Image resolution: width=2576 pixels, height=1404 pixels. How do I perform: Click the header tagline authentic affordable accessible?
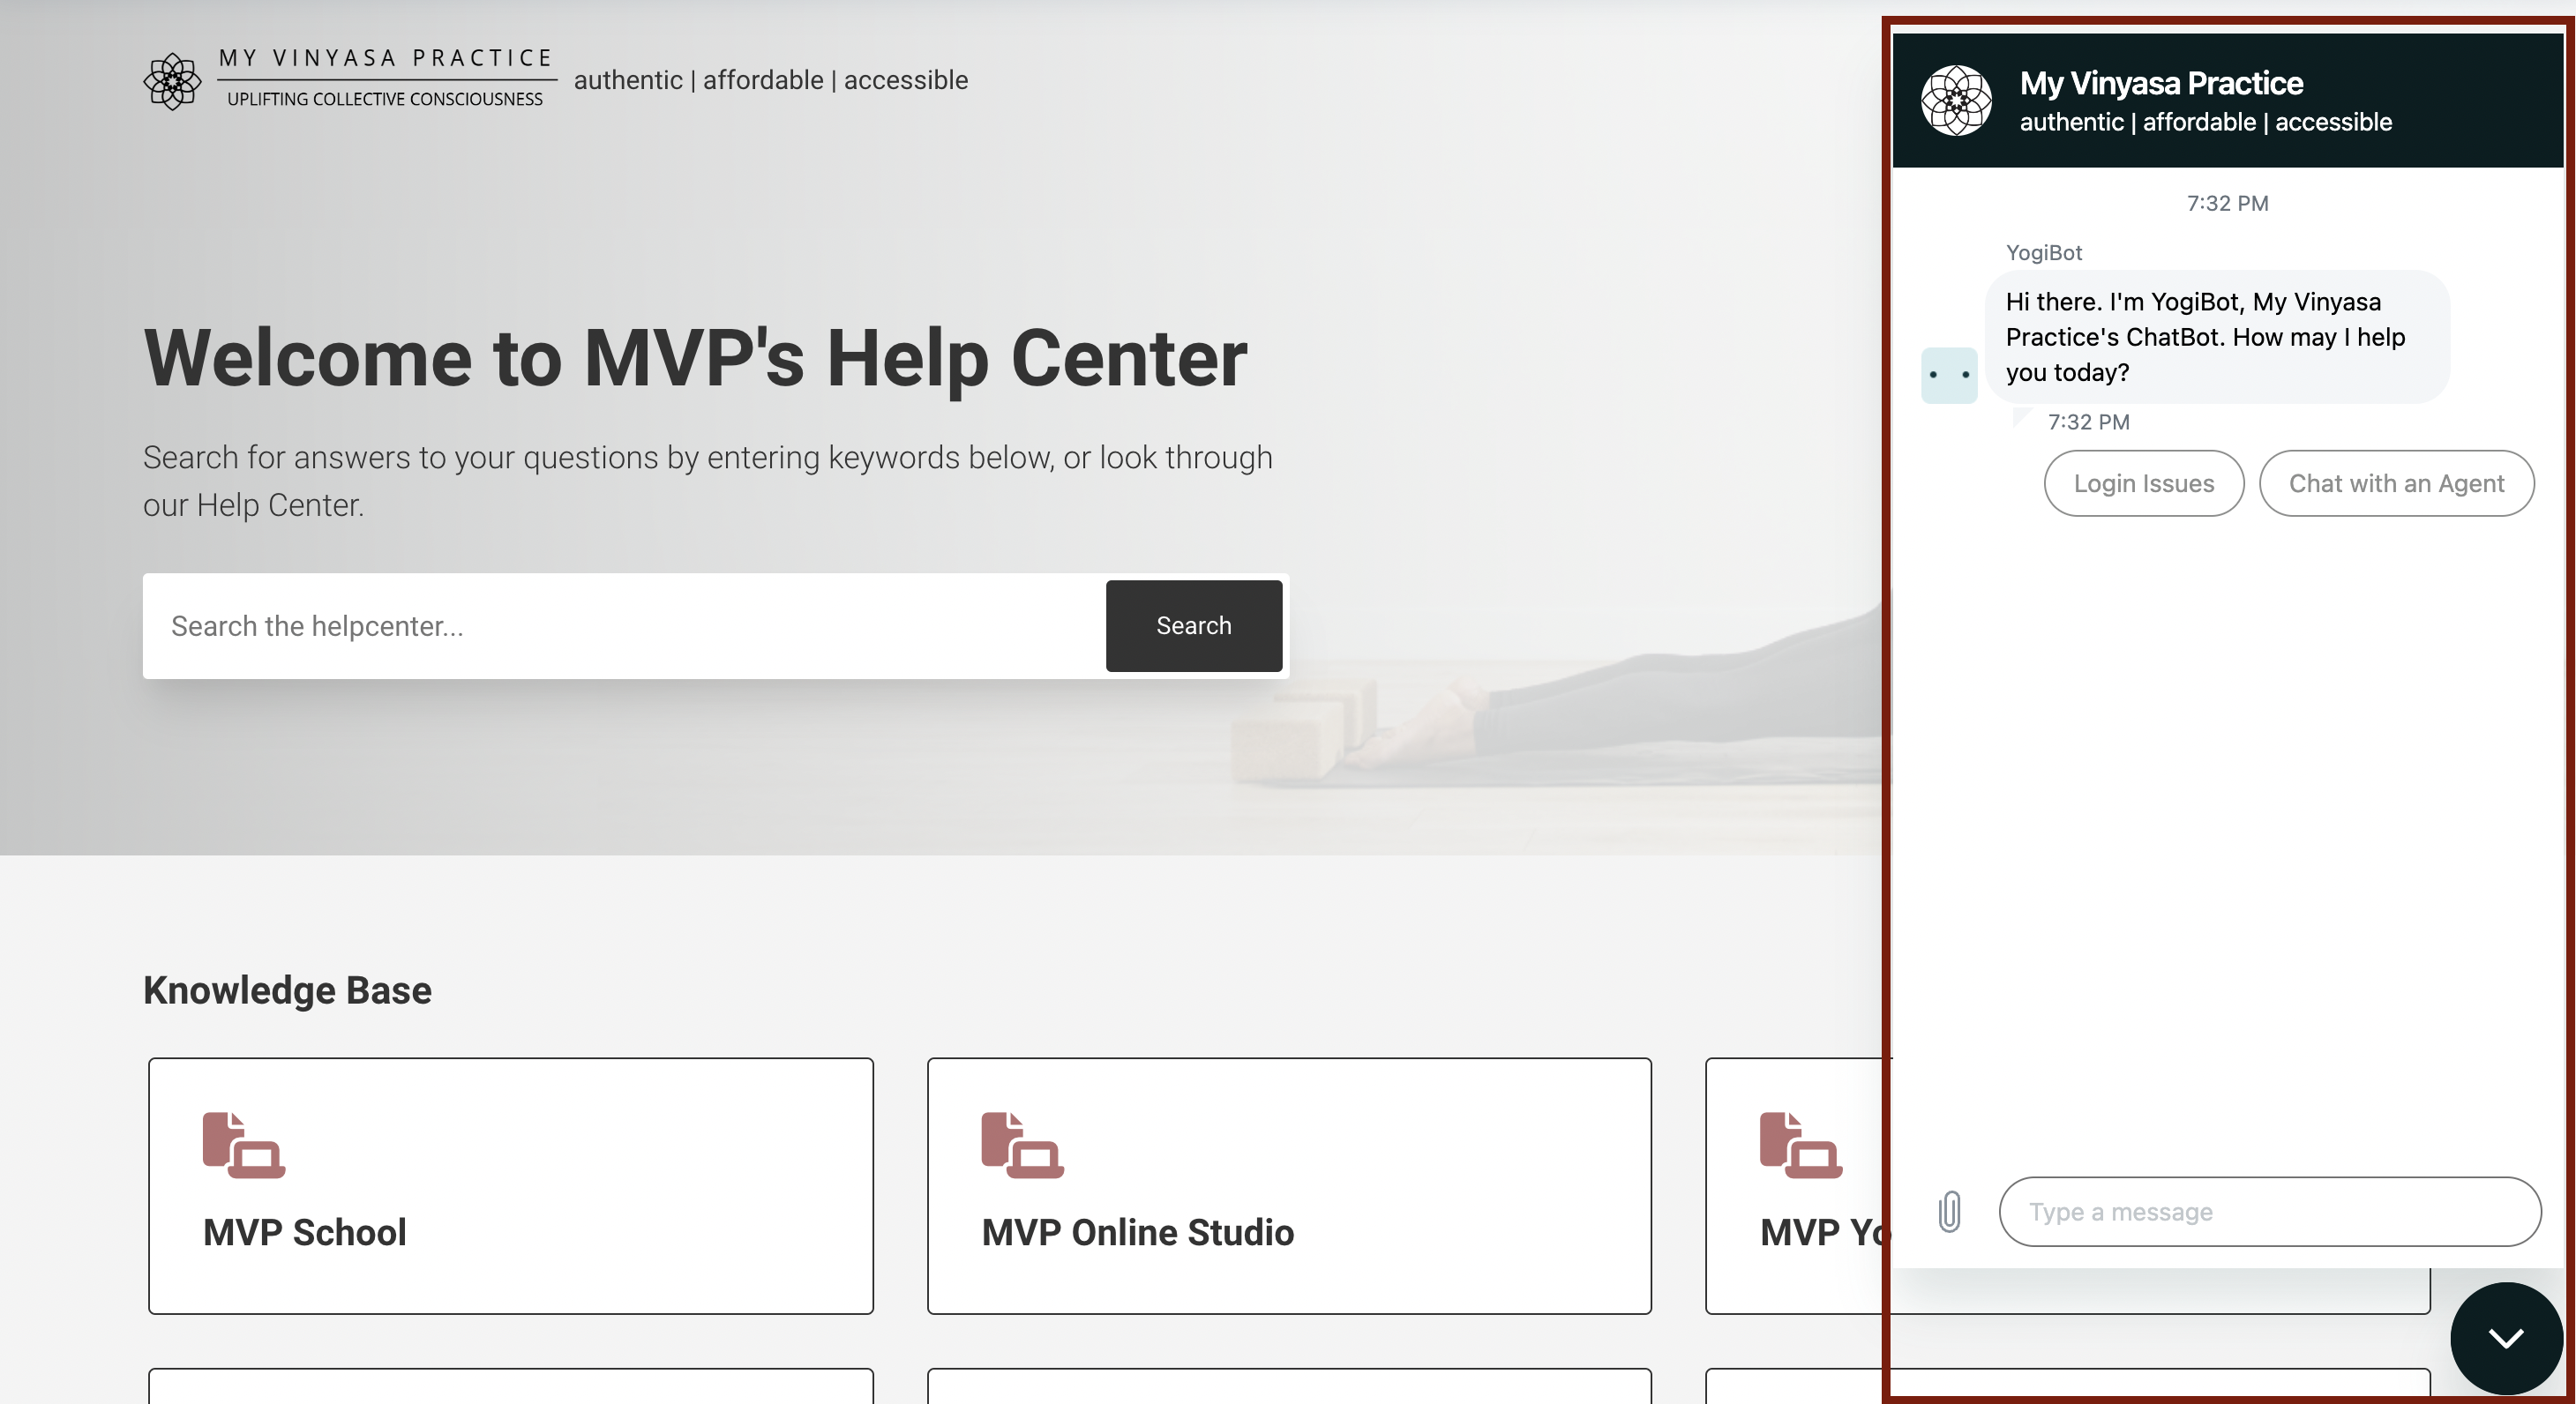tap(771, 80)
